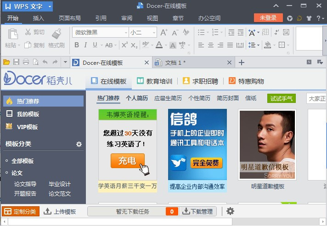The width and height of the screenshot is (327, 226).
Task: Click the clear formatting icon
Action: [x=186, y=32]
